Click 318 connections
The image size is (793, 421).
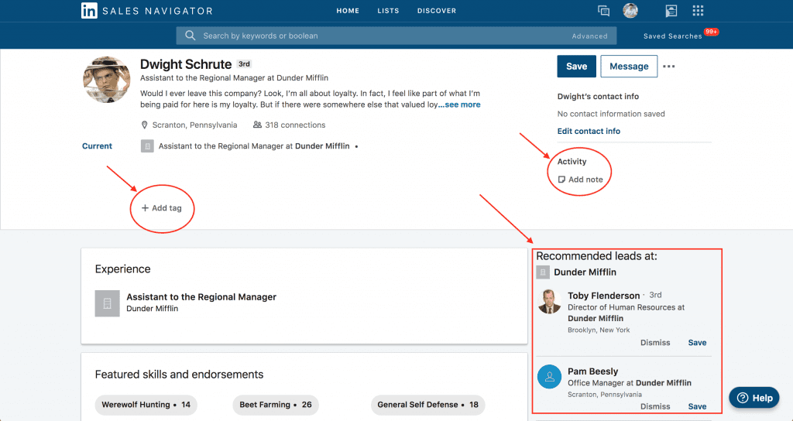(x=290, y=125)
